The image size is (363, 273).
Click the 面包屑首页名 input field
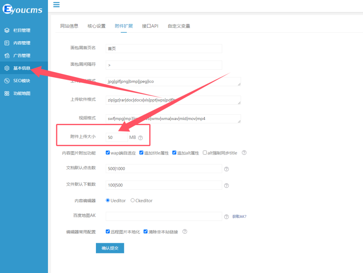(x=164, y=49)
